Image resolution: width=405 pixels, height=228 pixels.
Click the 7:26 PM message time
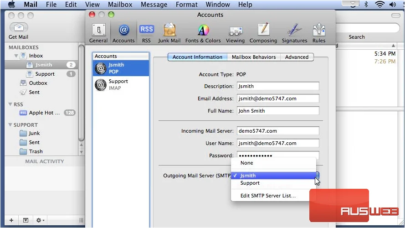point(384,62)
